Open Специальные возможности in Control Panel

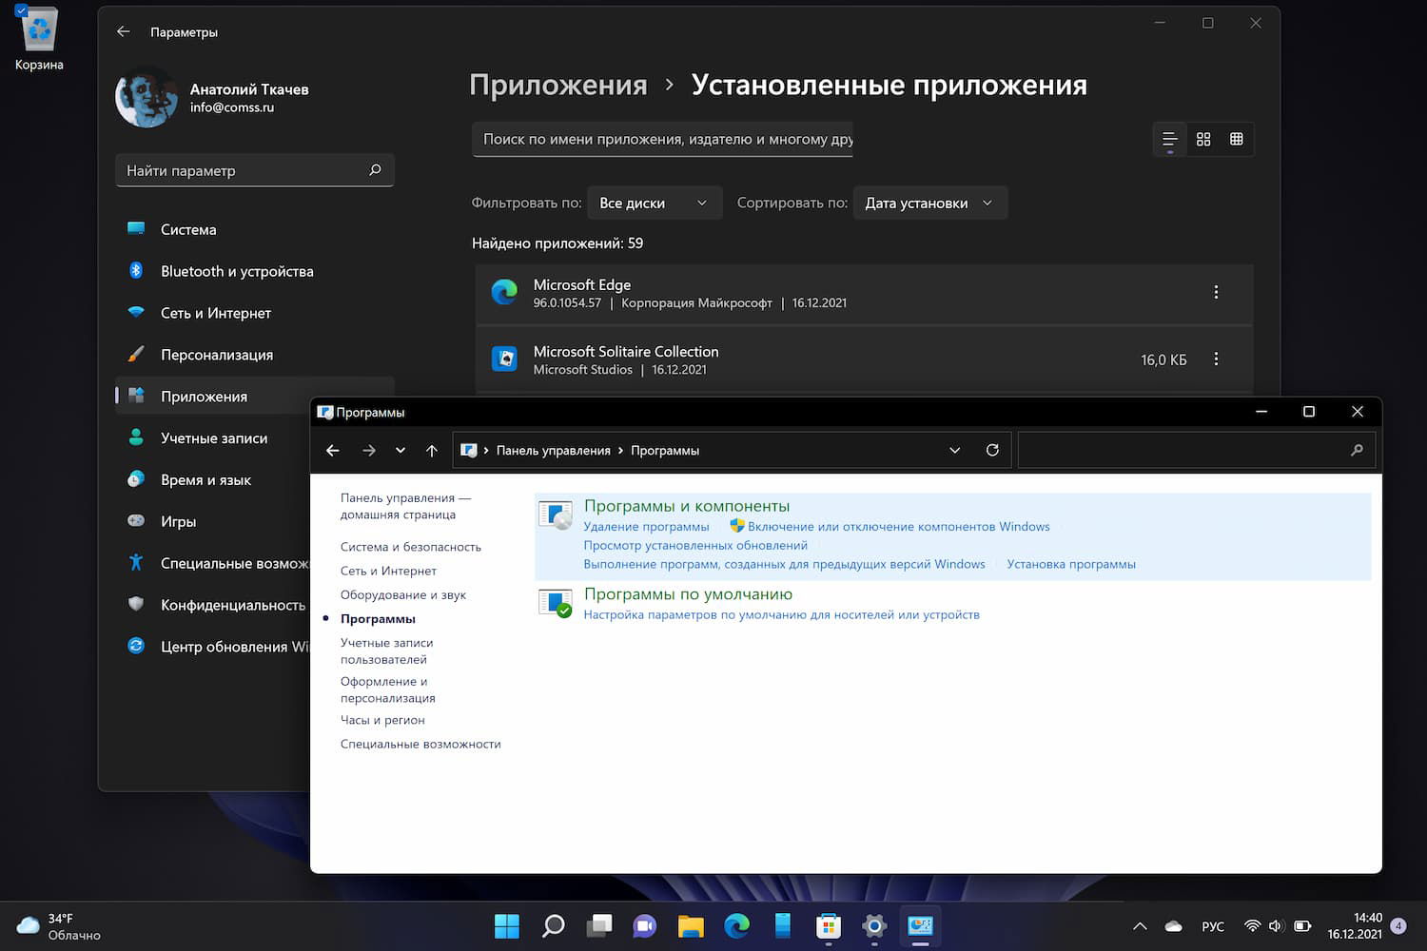420,744
